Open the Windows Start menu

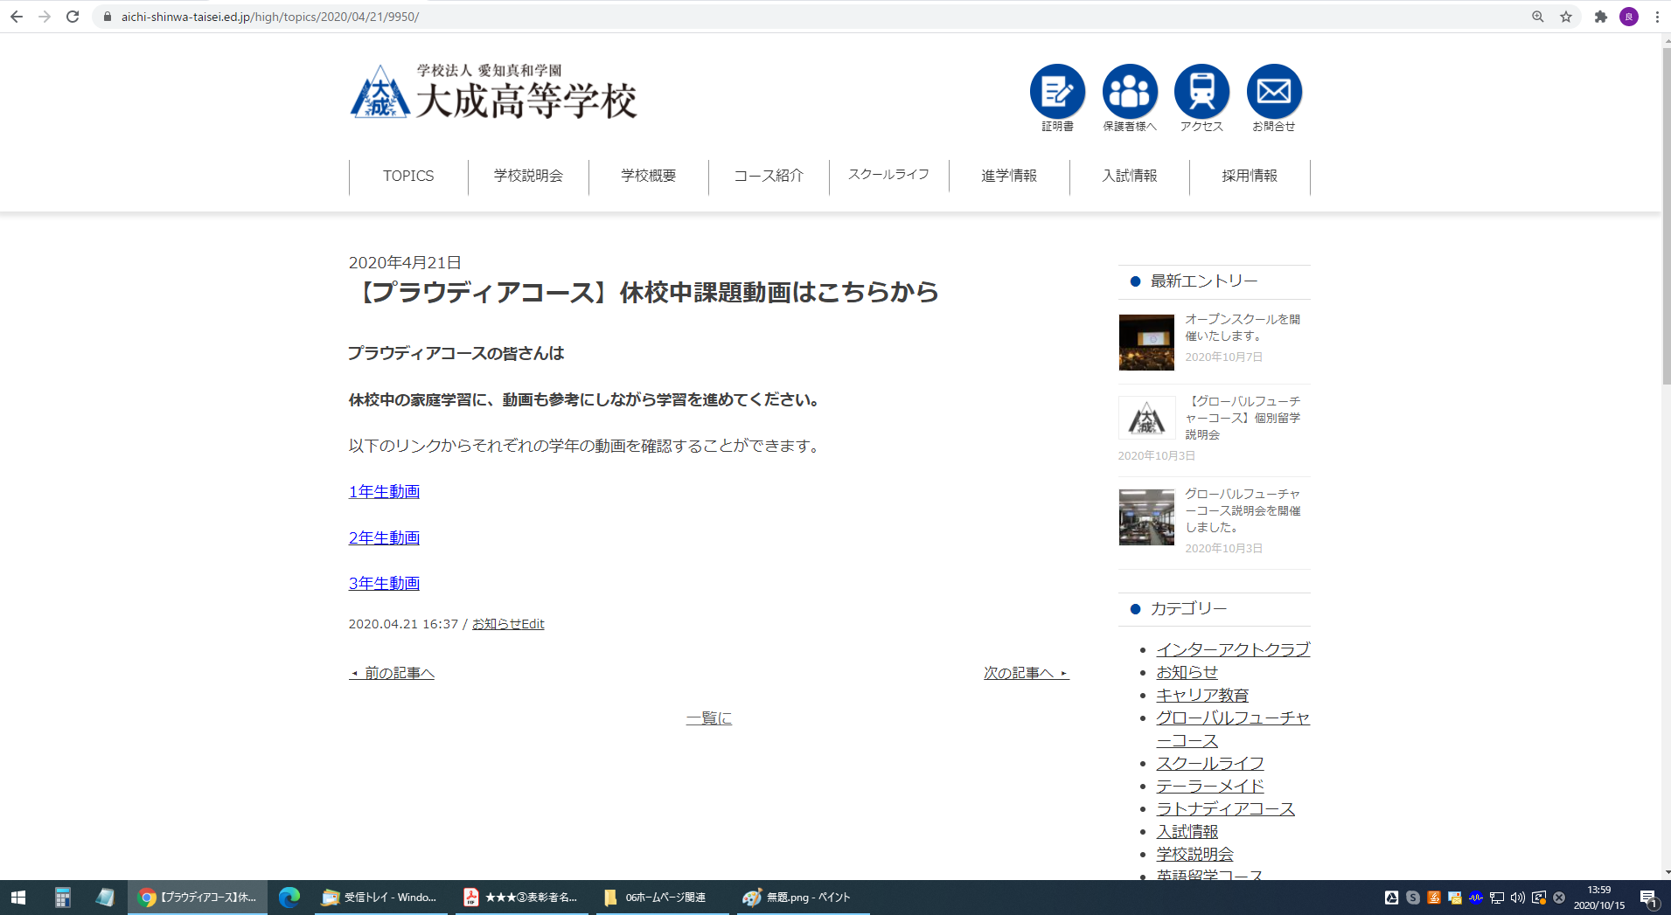point(18,898)
